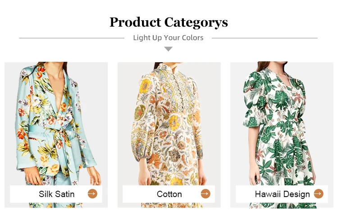338x216 pixels.
Task: Click the orange arrow beside Cotton
Action: 206,194
